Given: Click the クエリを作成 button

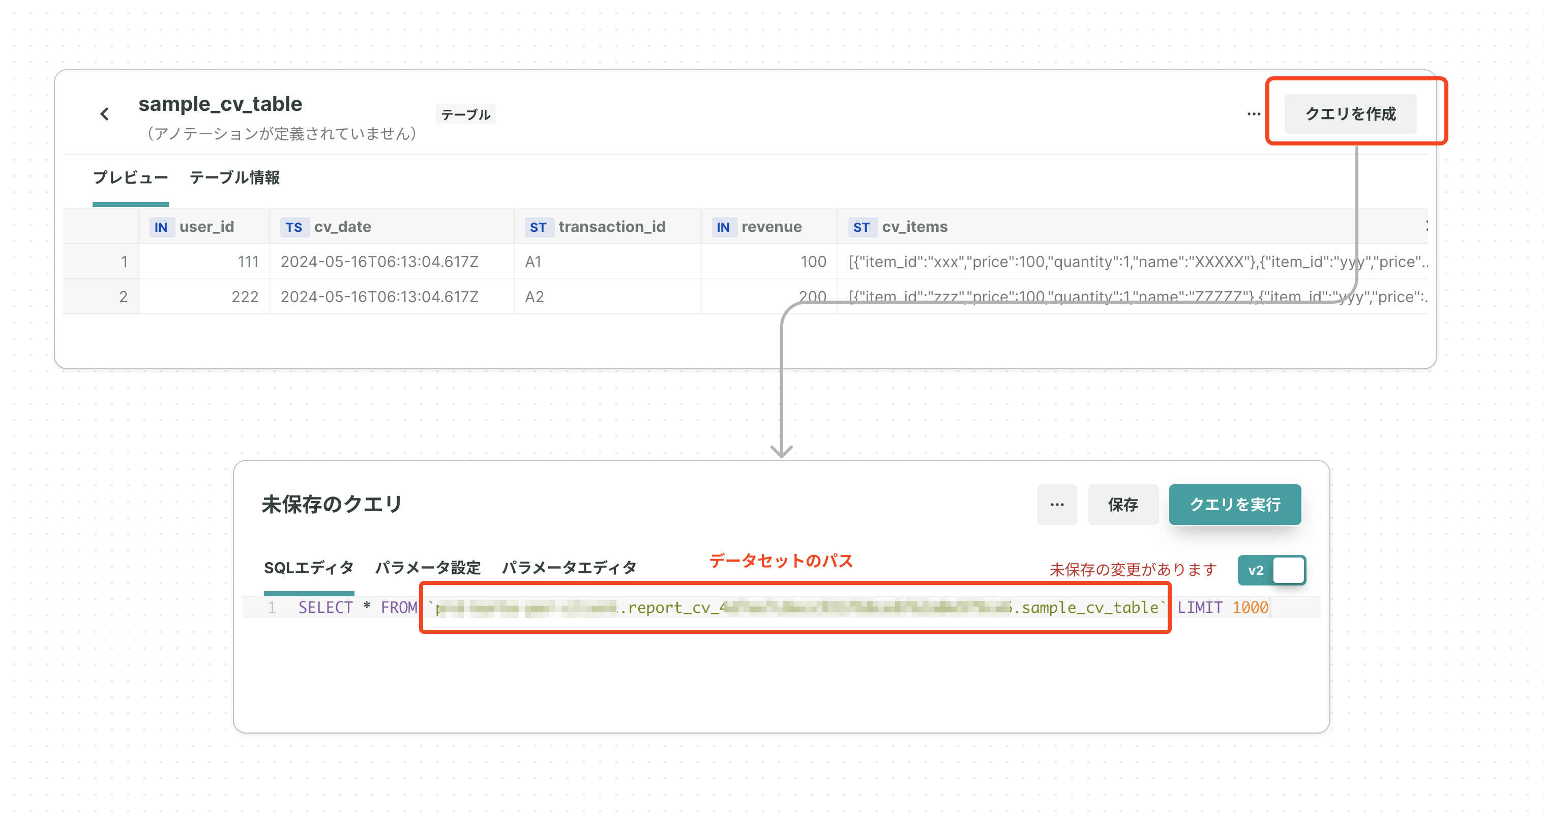Looking at the screenshot, I should click(x=1350, y=114).
